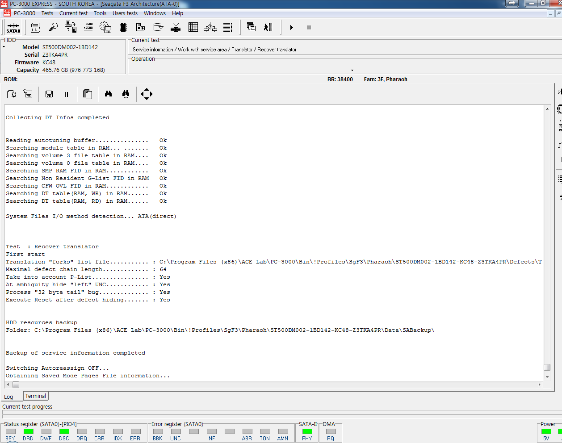562x443 pixels.
Task: Click the green DSC status indicator
Action: [x=64, y=431]
